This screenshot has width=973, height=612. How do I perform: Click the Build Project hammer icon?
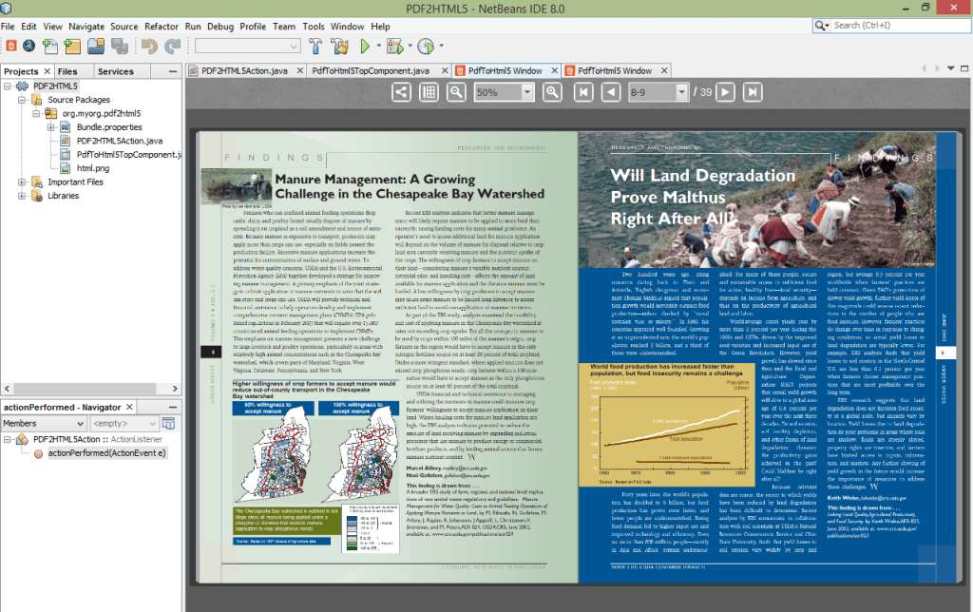tap(316, 46)
